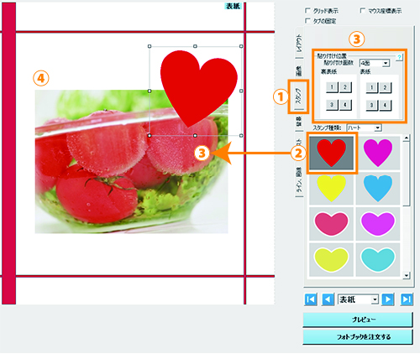
Task: Select the magenta heart stamp
Action: coord(378,153)
